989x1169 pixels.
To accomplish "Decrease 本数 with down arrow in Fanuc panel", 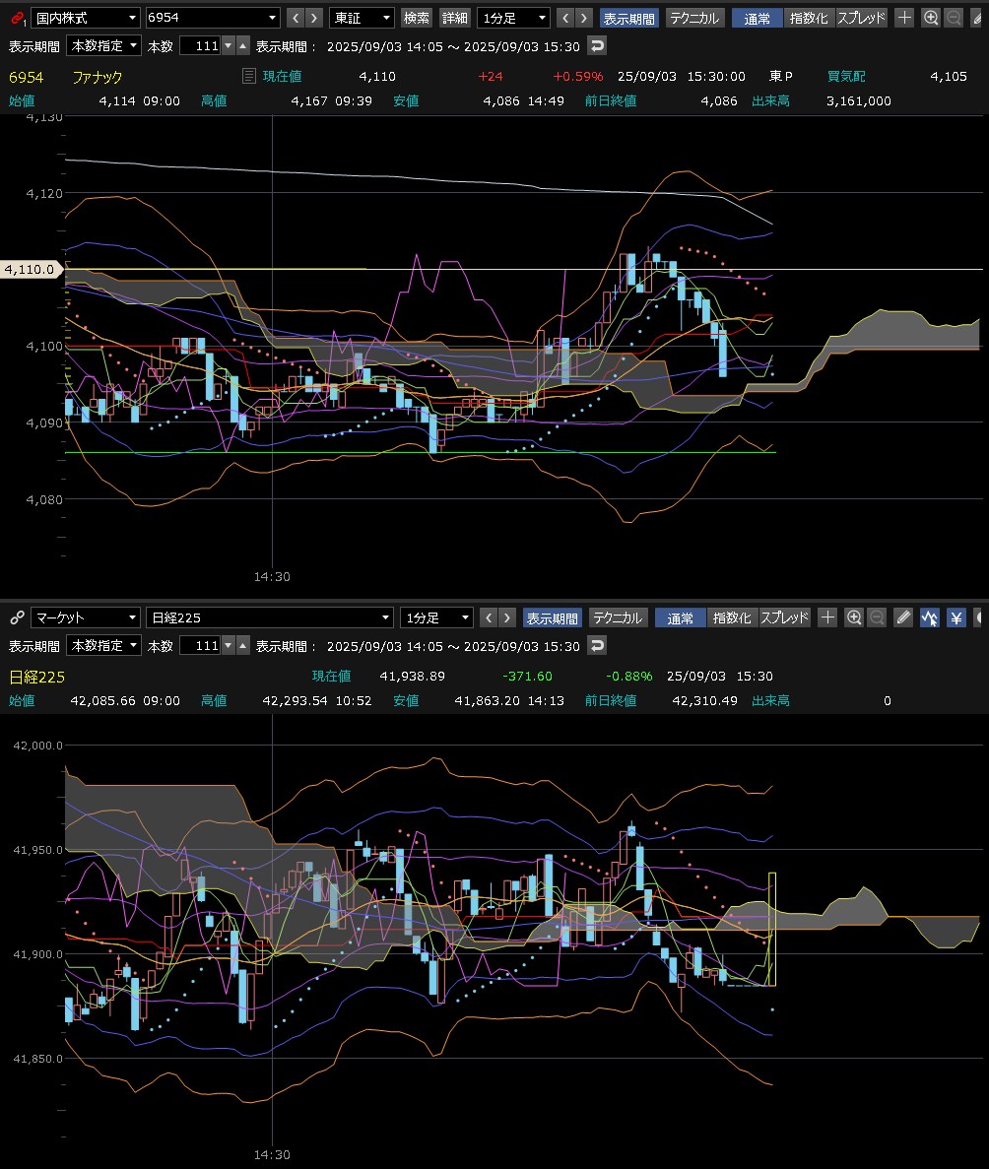I will 229,45.
